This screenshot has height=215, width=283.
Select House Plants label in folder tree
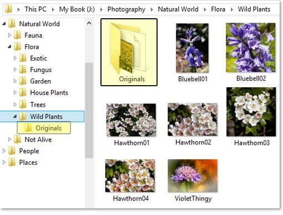pyautogui.click(x=49, y=92)
